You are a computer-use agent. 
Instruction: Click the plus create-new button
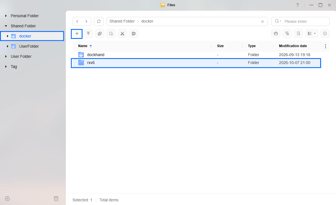(77, 34)
